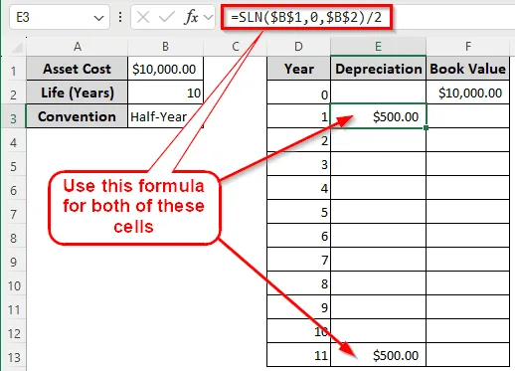
Task: Click the 'Convention' cell
Action: tap(77, 116)
